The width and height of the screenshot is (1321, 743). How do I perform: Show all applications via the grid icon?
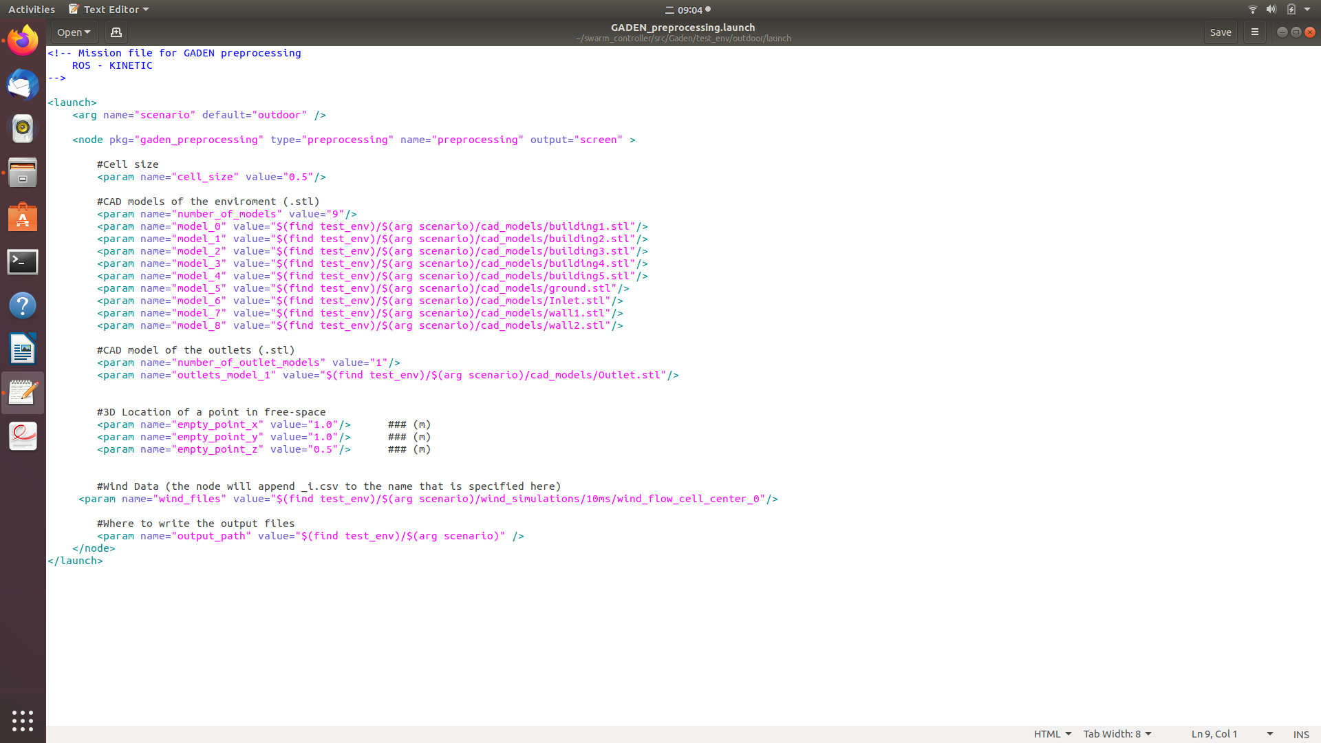click(x=23, y=720)
